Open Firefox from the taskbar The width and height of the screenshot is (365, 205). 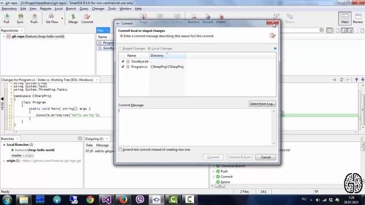pyautogui.click(x=123, y=199)
